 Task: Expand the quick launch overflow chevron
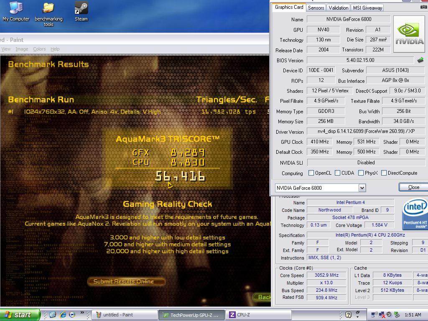point(82,313)
